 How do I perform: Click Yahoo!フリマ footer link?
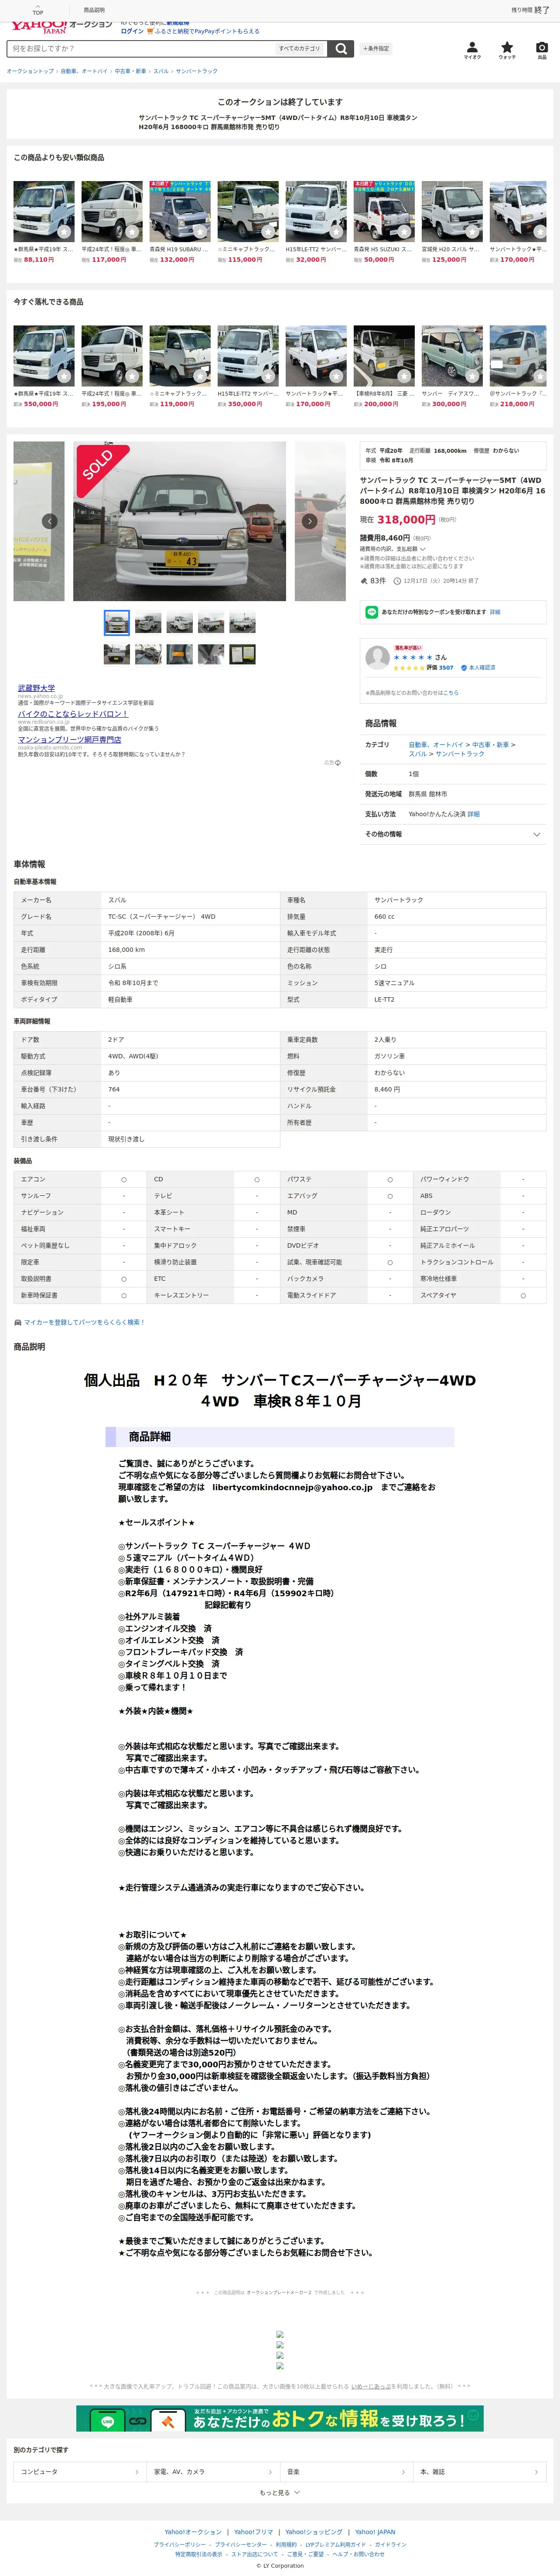(254, 2532)
